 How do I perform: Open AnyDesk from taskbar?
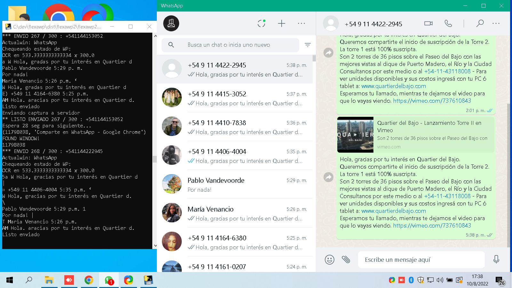coord(69,280)
